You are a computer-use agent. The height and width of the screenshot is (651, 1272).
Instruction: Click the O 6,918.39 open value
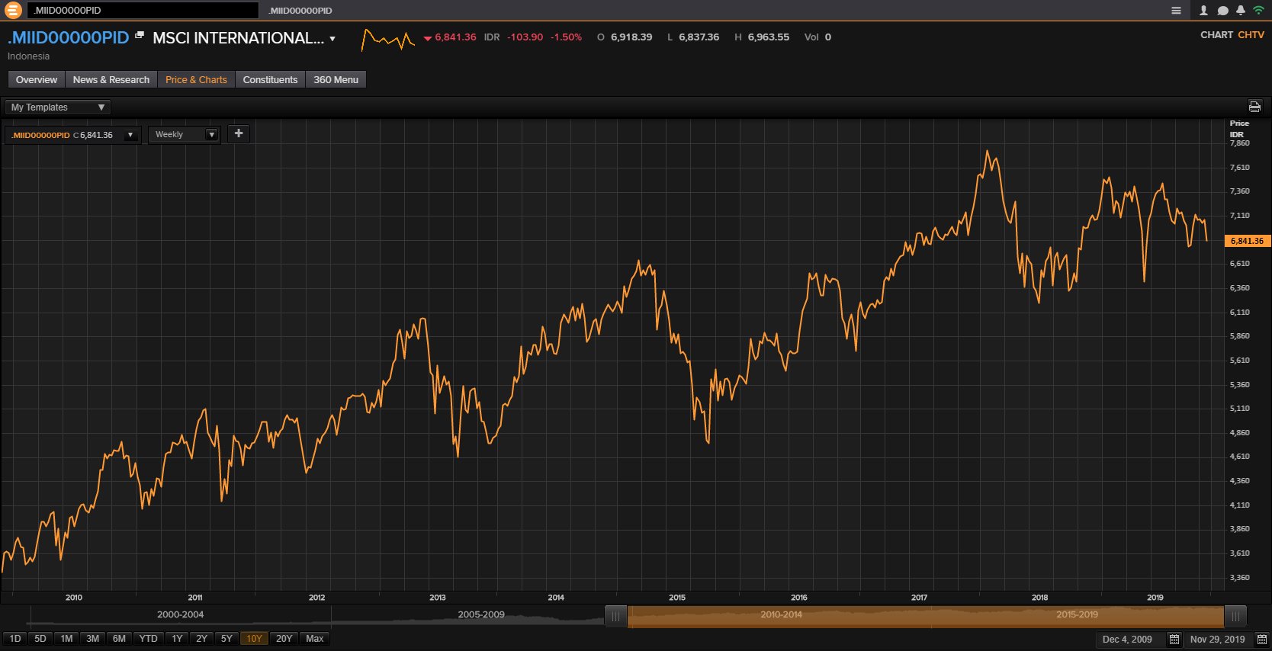(x=625, y=37)
